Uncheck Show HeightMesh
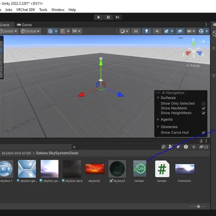Image resolution: width=216 pixels, height=216 pixels. (x=204, y=113)
